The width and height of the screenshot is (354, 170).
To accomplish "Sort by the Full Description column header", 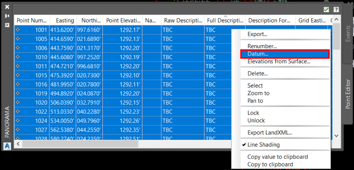I will tap(225, 21).
